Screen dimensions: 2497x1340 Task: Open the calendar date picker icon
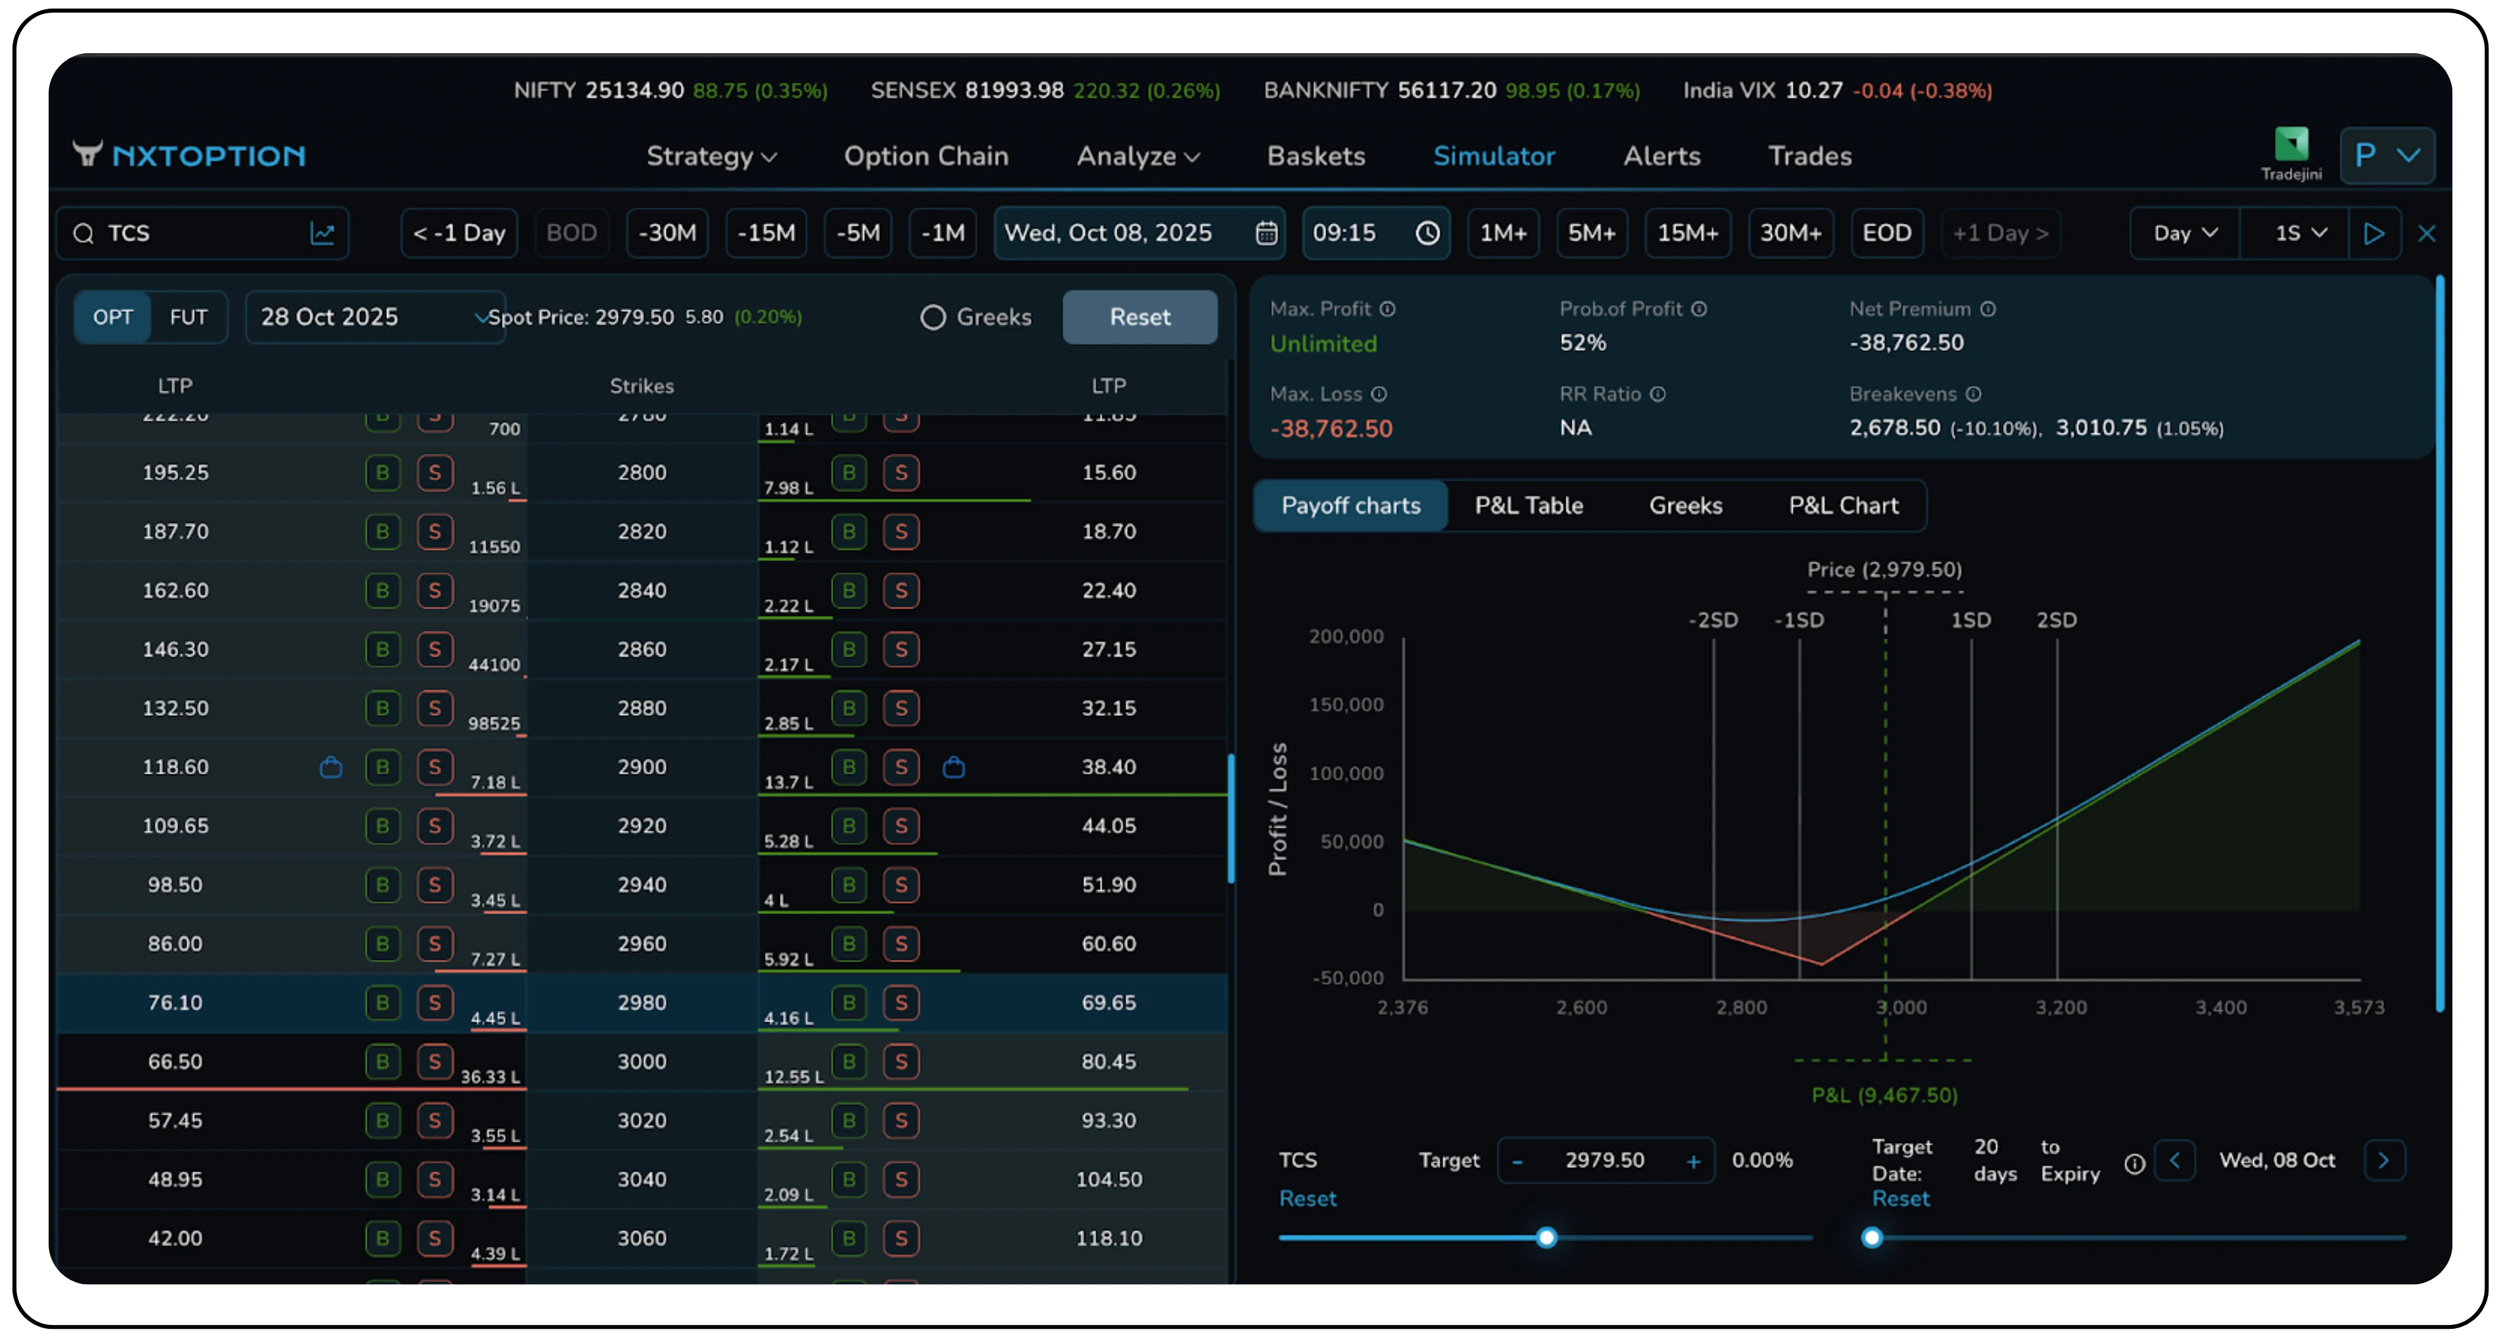click(1266, 233)
